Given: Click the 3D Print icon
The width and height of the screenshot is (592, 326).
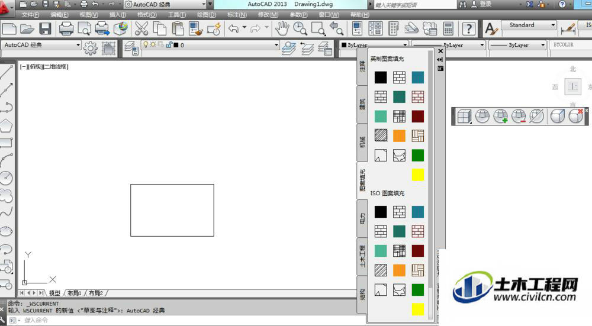Looking at the screenshot, I should [121, 28].
